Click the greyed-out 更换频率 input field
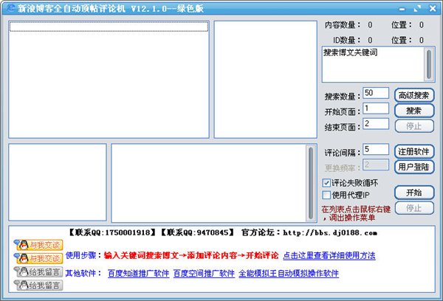The width and height of the screenshot is (443, 301). [376, 165]
